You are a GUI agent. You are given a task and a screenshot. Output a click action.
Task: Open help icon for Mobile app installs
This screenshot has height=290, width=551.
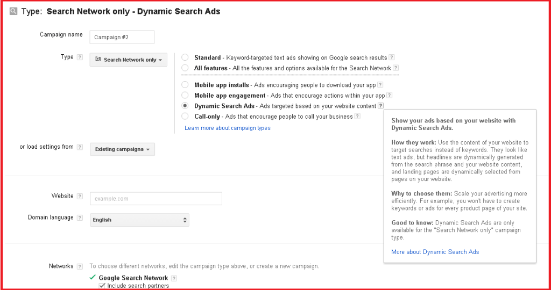[x=380, y=85]
